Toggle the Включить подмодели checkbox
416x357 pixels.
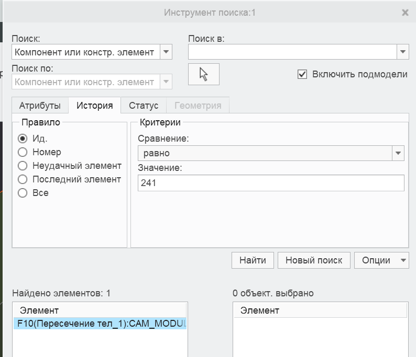click(x=302, y=74)
